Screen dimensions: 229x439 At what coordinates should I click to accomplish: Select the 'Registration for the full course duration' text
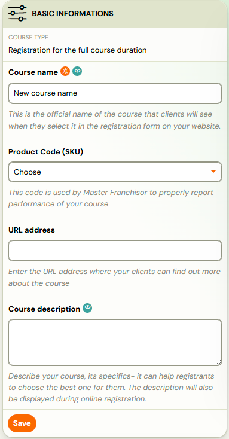click(x=78, y=50)
